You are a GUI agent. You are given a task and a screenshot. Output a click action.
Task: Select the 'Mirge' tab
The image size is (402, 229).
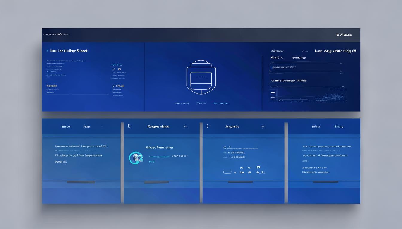pyautogui.click(x=66, y=126)
